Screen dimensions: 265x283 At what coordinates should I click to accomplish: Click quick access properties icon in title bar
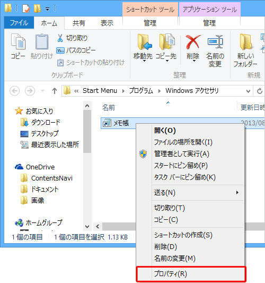pyautogui.click(x=26, y=8)
